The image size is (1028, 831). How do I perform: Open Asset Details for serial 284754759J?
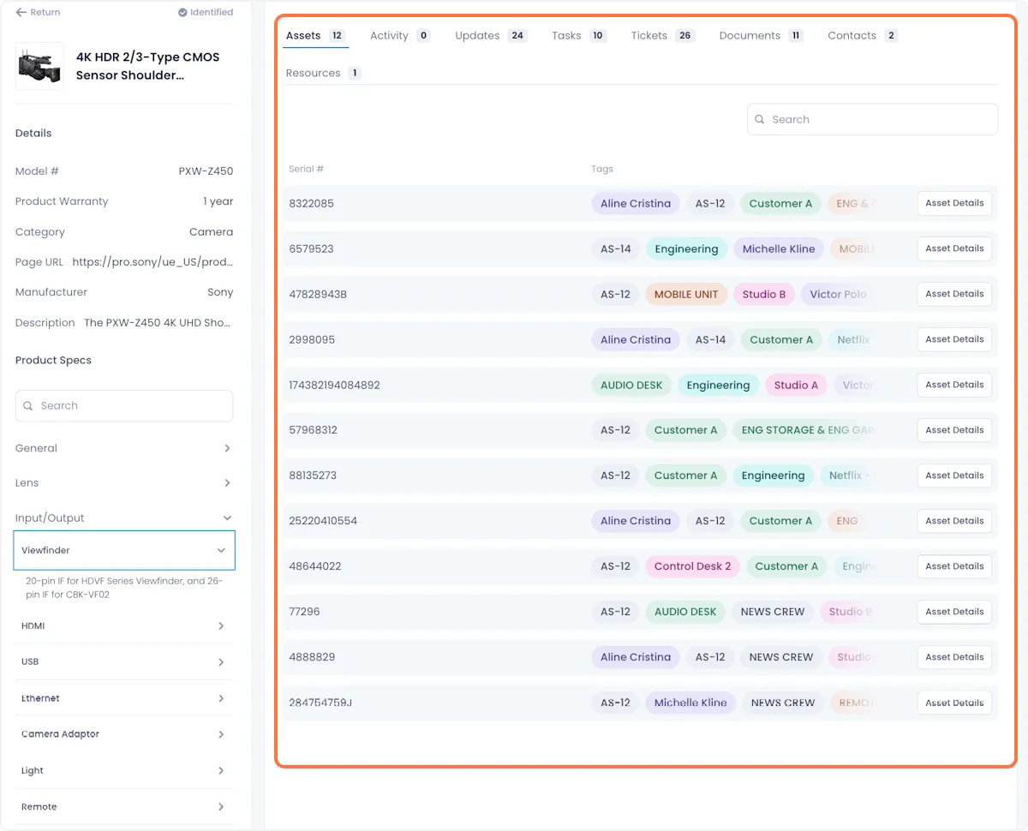click(954, 703)
